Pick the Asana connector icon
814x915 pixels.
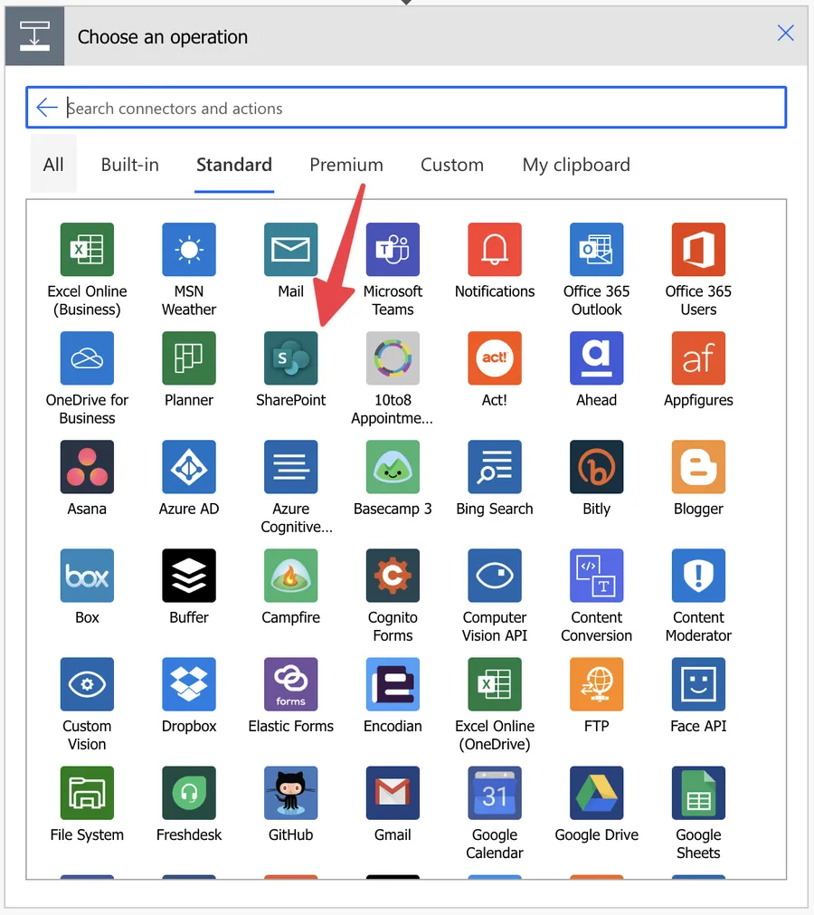click(x=87, y=467)
